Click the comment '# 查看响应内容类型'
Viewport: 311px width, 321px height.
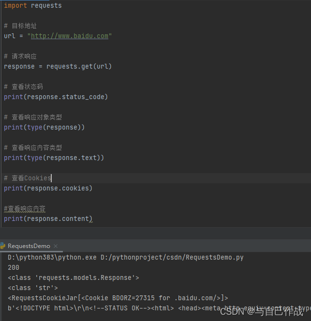pyautogui.click(x=33, y=147)
